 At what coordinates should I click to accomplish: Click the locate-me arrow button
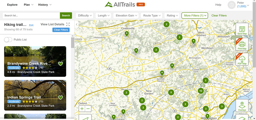[85, 117]
